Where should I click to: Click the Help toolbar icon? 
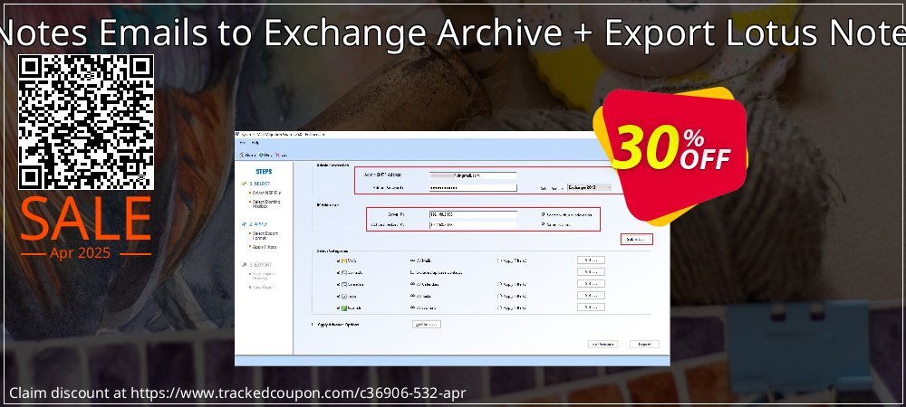(x=261, y=155)
